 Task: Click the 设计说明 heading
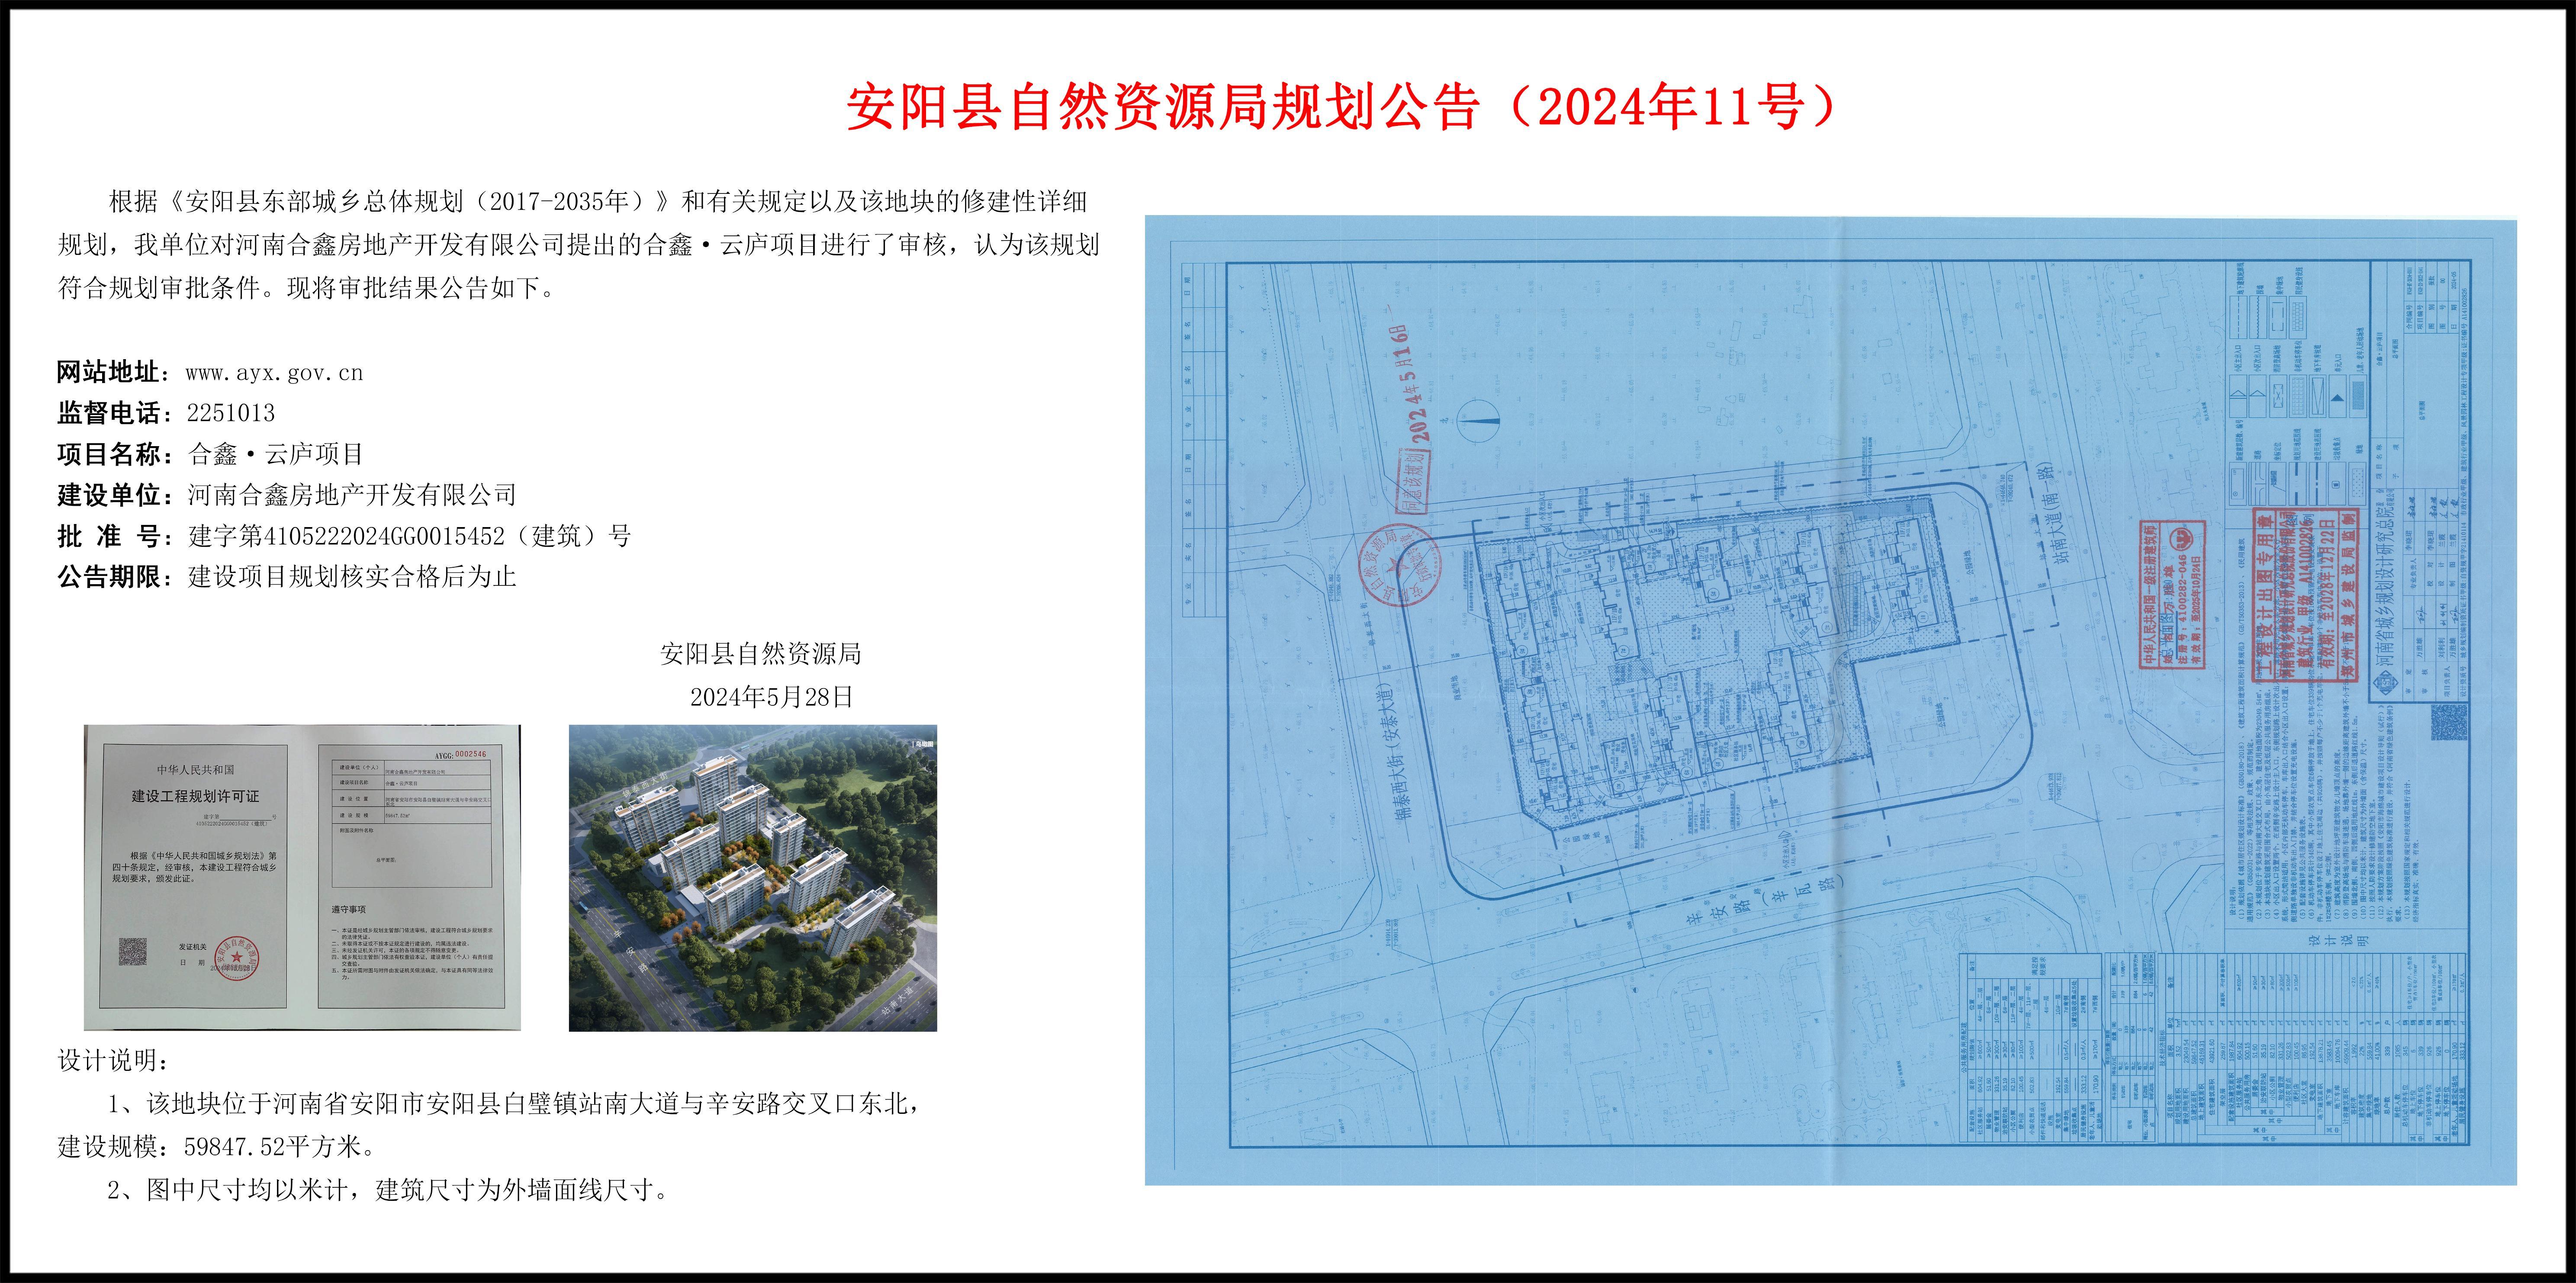[x=114, y=1061]
